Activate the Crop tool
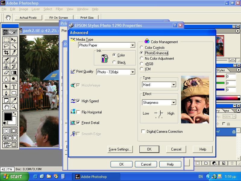Screen dimensions: 241x181 (6, 52)
